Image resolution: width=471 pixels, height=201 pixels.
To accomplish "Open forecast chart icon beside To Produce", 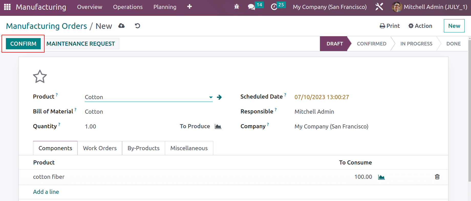I will [x=218, y=126].
